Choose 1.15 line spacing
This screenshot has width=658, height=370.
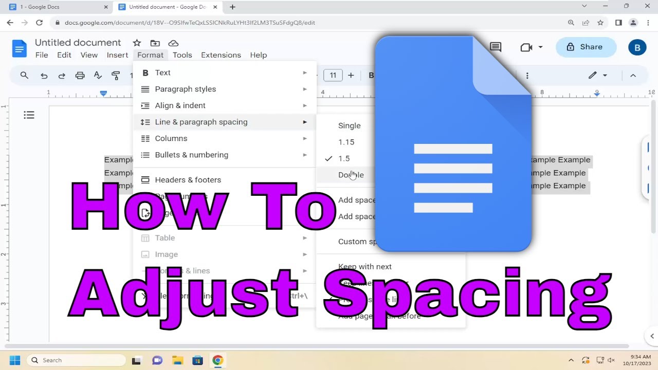[x=346, y=142]
